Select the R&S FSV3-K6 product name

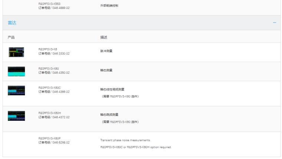point(47,49)
